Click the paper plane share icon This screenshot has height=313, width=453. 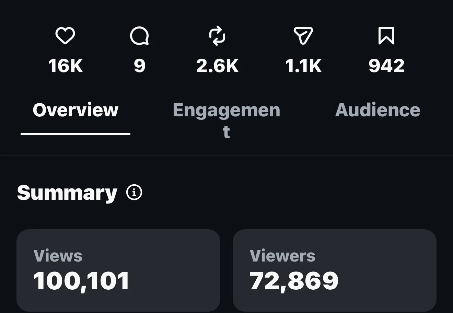pyautogui.click(x=303, y=36)
